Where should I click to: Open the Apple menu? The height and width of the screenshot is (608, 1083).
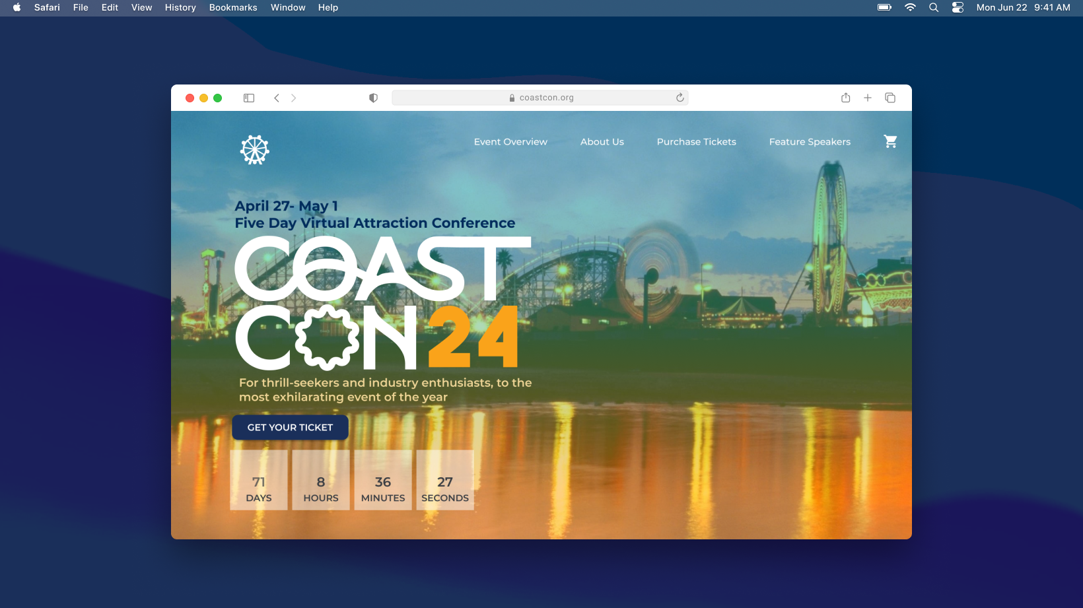[17, 7]
